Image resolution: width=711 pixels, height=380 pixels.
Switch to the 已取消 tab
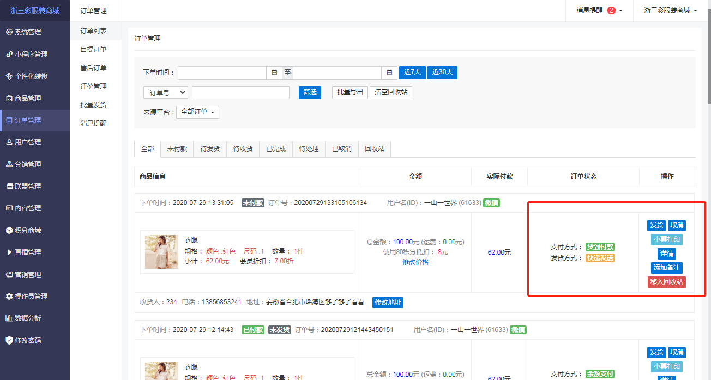pyautogui.click(x=342, y=149)
